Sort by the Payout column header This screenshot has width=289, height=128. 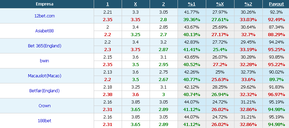[276, 4]
